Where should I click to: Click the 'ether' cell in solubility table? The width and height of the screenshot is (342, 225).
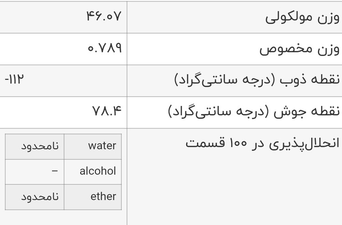point(104,197)
